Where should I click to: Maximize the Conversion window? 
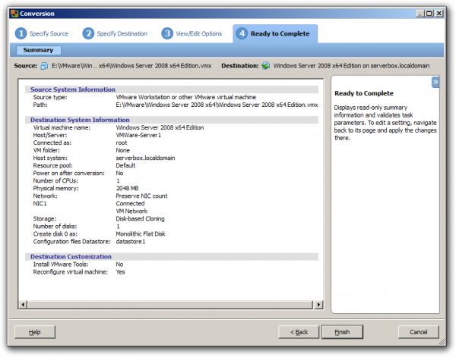(429, 14)
